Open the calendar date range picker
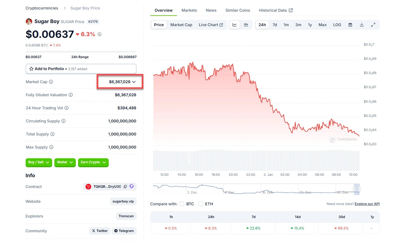The height and width of the screenshot is (242, 395). click(350, 25)
